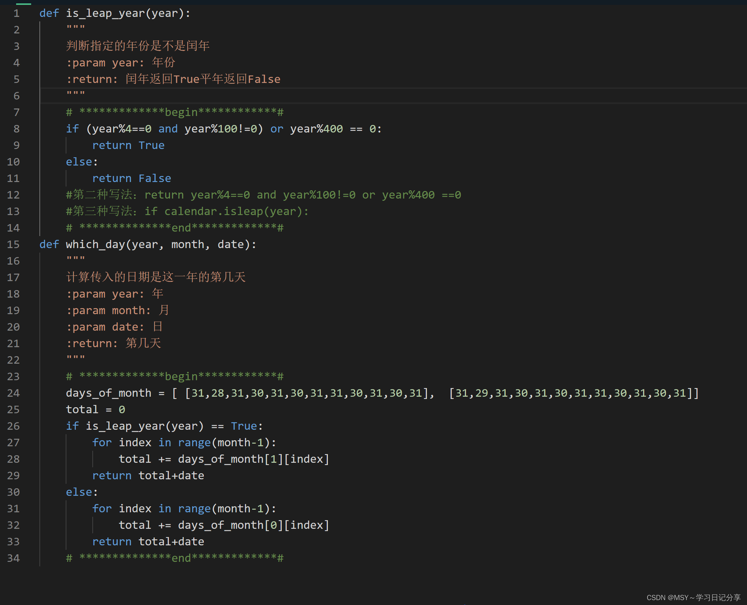Click line number 34 in the gutter
747x605 pixels.
point(13,558)
